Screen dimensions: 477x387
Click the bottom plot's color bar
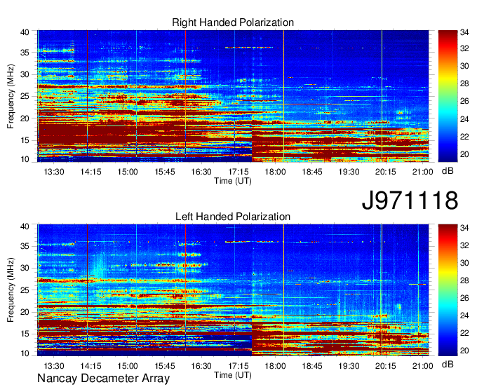(448, 290)
